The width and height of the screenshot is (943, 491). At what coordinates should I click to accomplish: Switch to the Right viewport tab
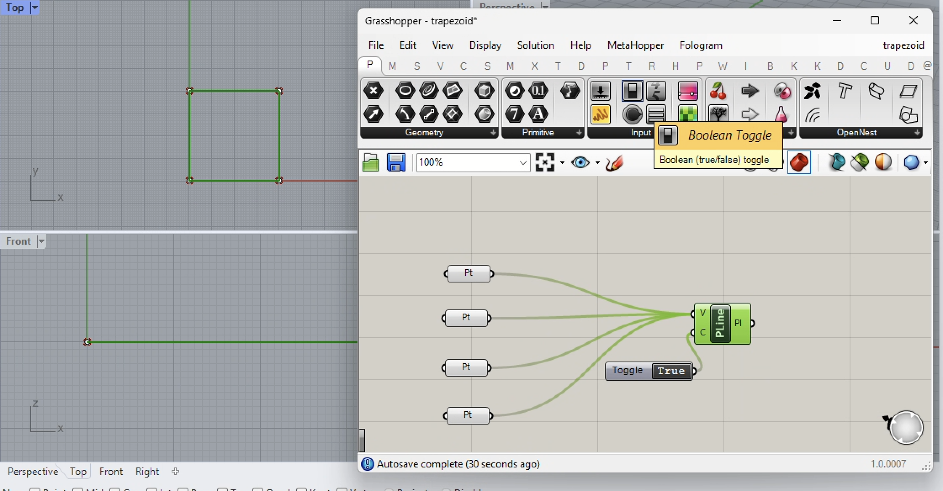(147, 472)
